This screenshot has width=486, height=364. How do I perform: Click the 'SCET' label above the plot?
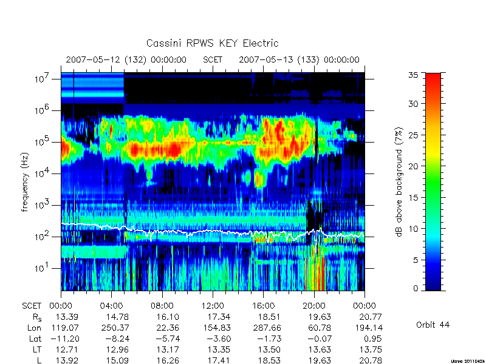point(213,59)
